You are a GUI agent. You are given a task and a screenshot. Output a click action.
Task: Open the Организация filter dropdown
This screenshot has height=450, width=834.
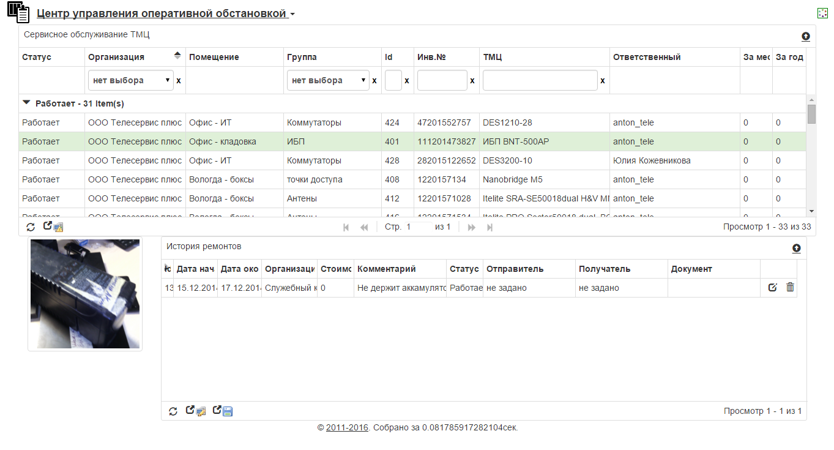point(131,81)
